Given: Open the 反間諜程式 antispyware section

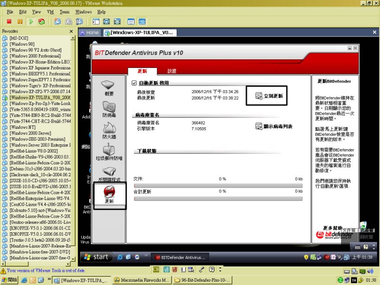Looking at the screenshot, I should [x=109, y=174].
